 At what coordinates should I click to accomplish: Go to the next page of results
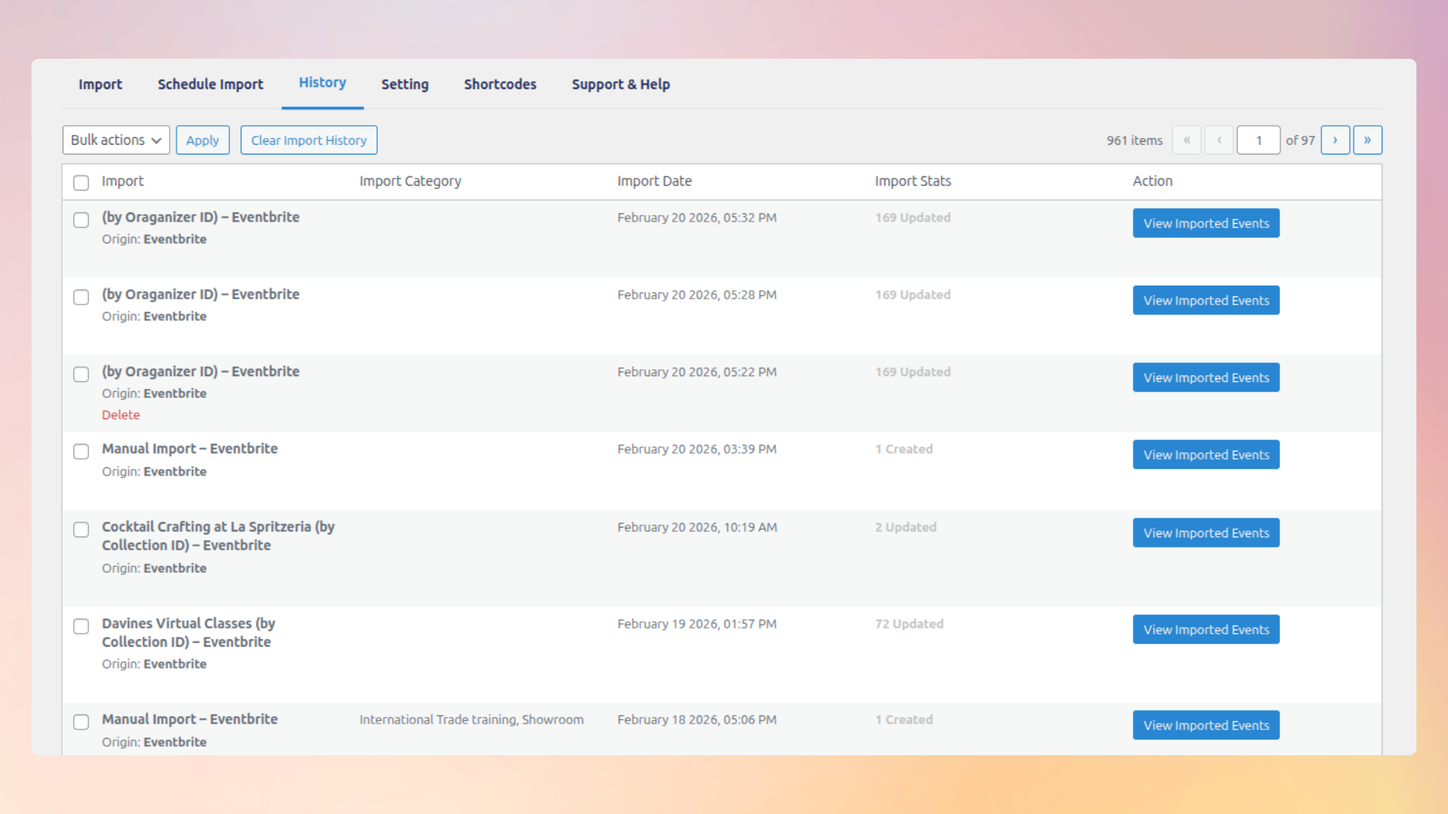1335,139
